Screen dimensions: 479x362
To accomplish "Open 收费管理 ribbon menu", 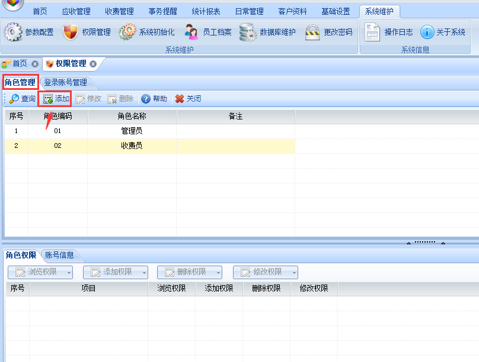I will [x=119, y=12].
